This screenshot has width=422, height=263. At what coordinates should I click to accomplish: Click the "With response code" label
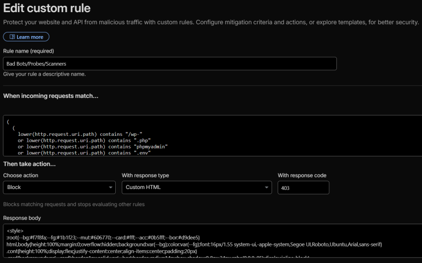(x=302, y=175)
